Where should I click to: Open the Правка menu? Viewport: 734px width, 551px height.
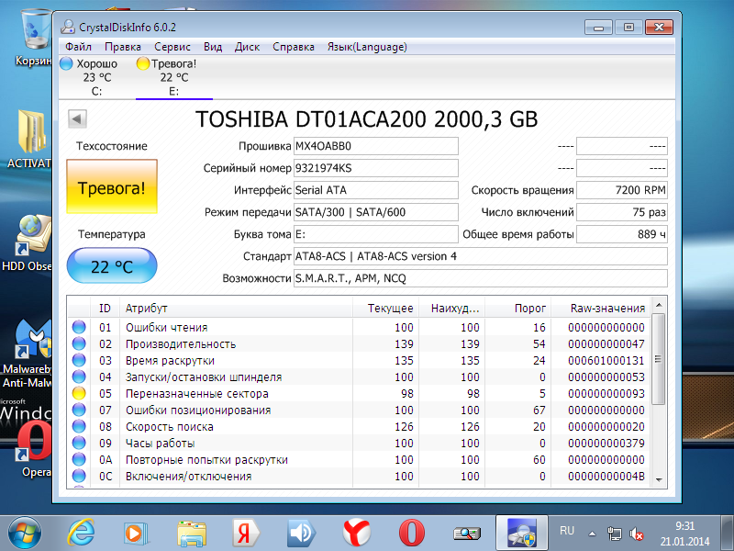tap(123, 47)
